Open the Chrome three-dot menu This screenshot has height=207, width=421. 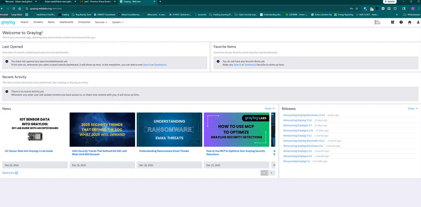tap(418, 8)
